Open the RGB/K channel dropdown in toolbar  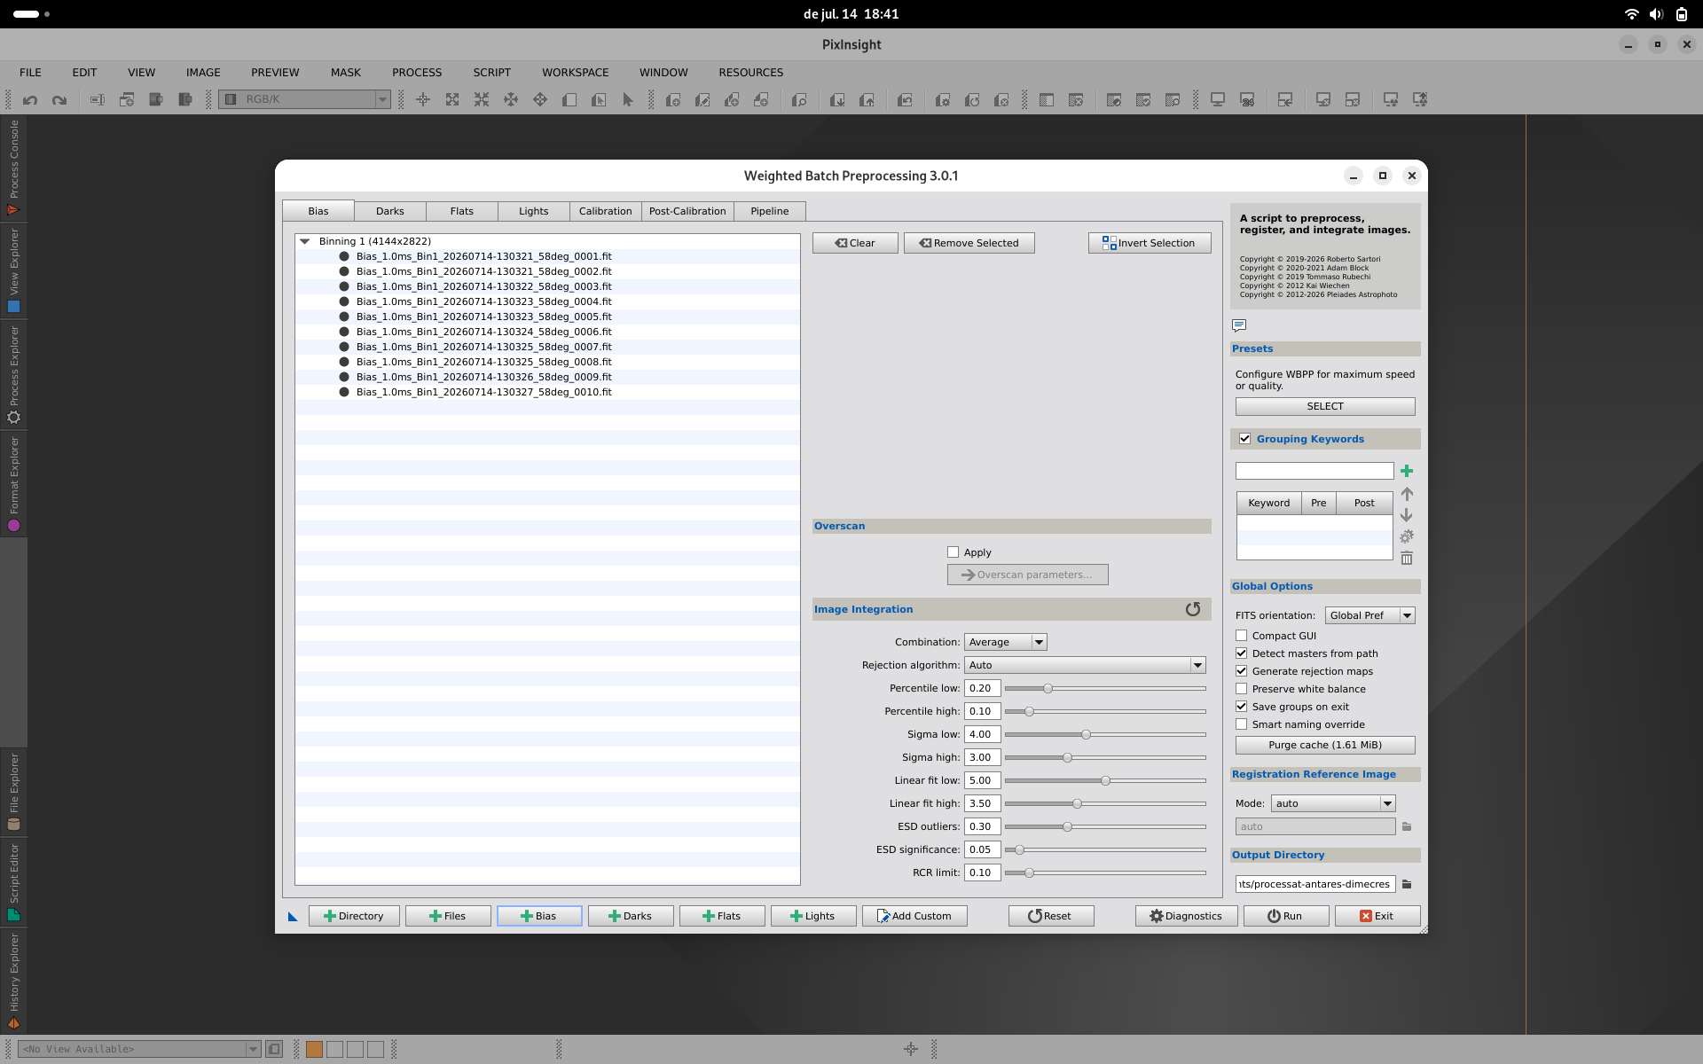(x=305, y=99)
